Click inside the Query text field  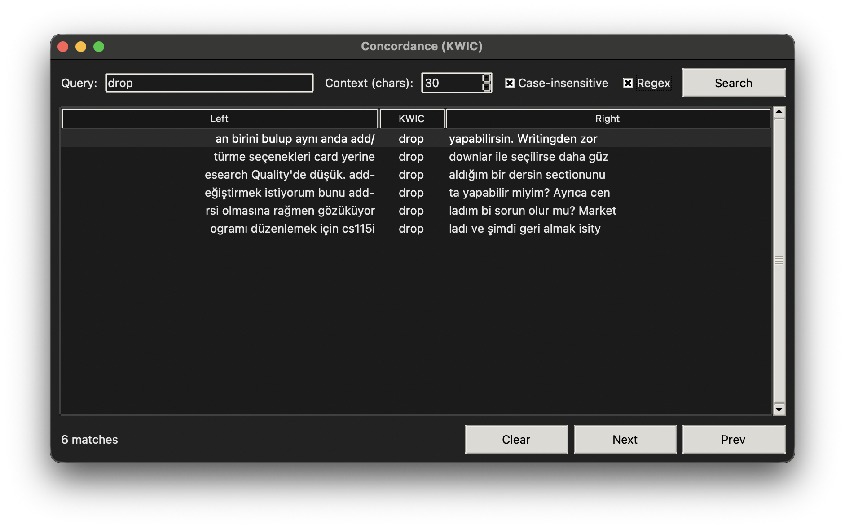coord(209,83)
